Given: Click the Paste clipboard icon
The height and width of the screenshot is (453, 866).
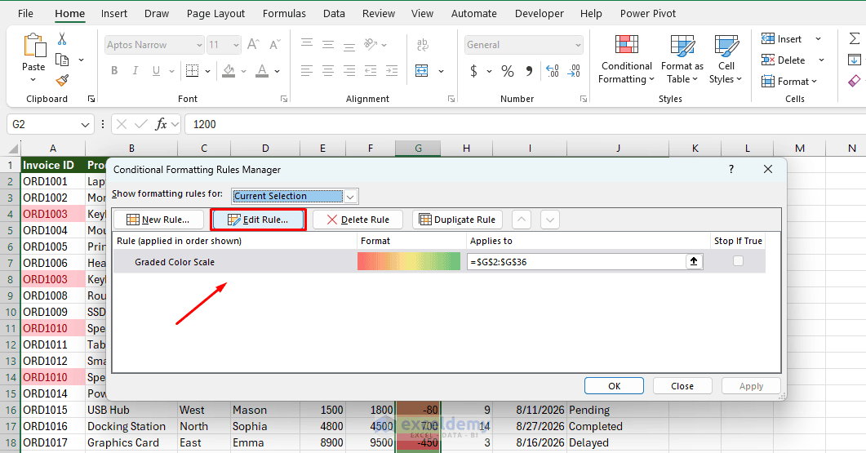Looking at the screenshot, I should [33, 46].
